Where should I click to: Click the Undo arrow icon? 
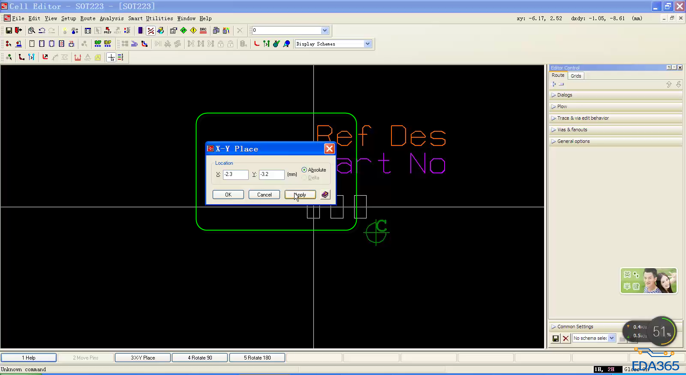click(x=42, y=30)
